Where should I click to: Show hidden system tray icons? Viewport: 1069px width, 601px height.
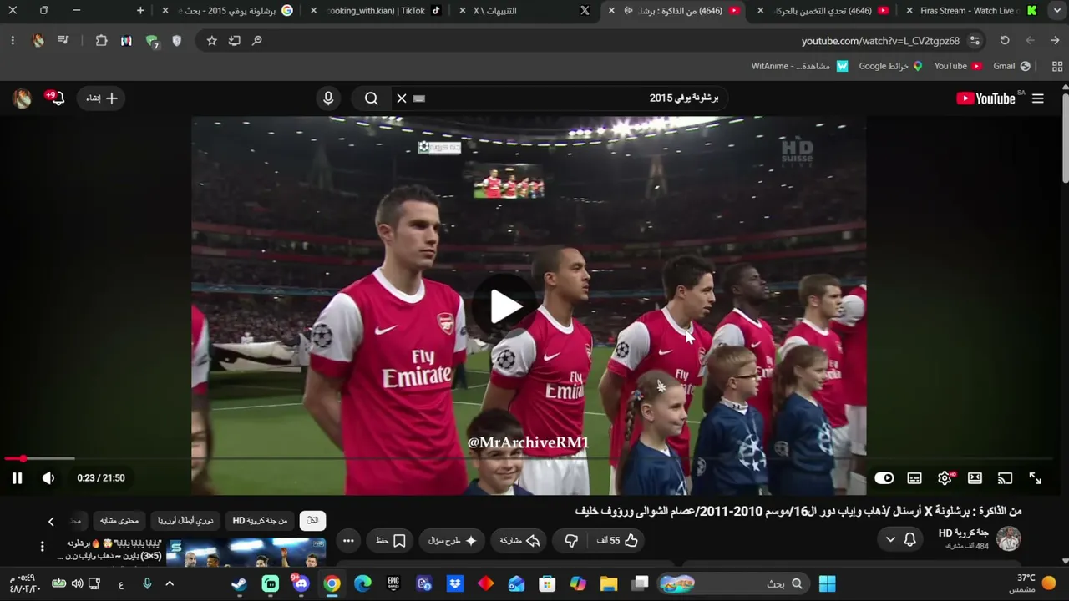pyautogui.click(x=170, y=583)
